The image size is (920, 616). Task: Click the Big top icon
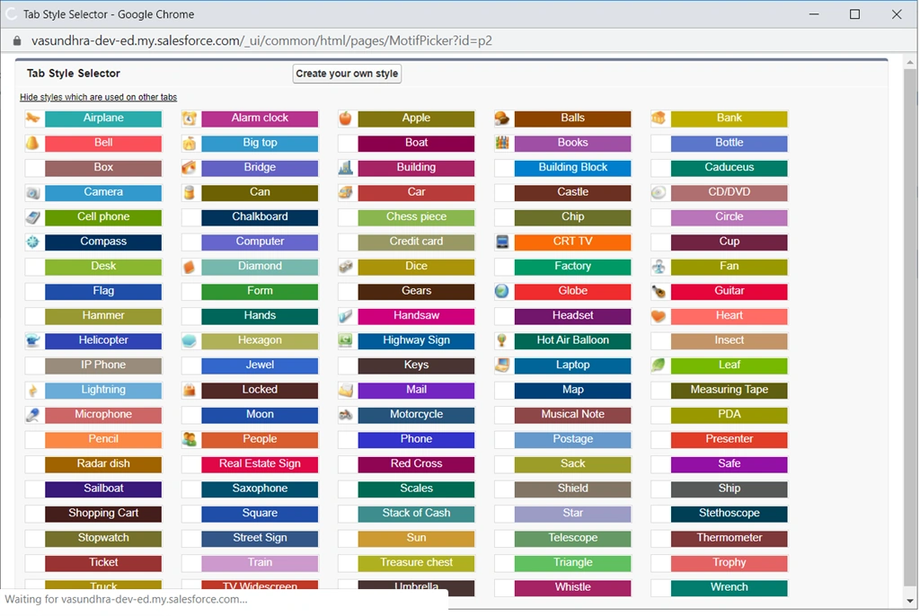pyautogui.click(x=190, y=143)
